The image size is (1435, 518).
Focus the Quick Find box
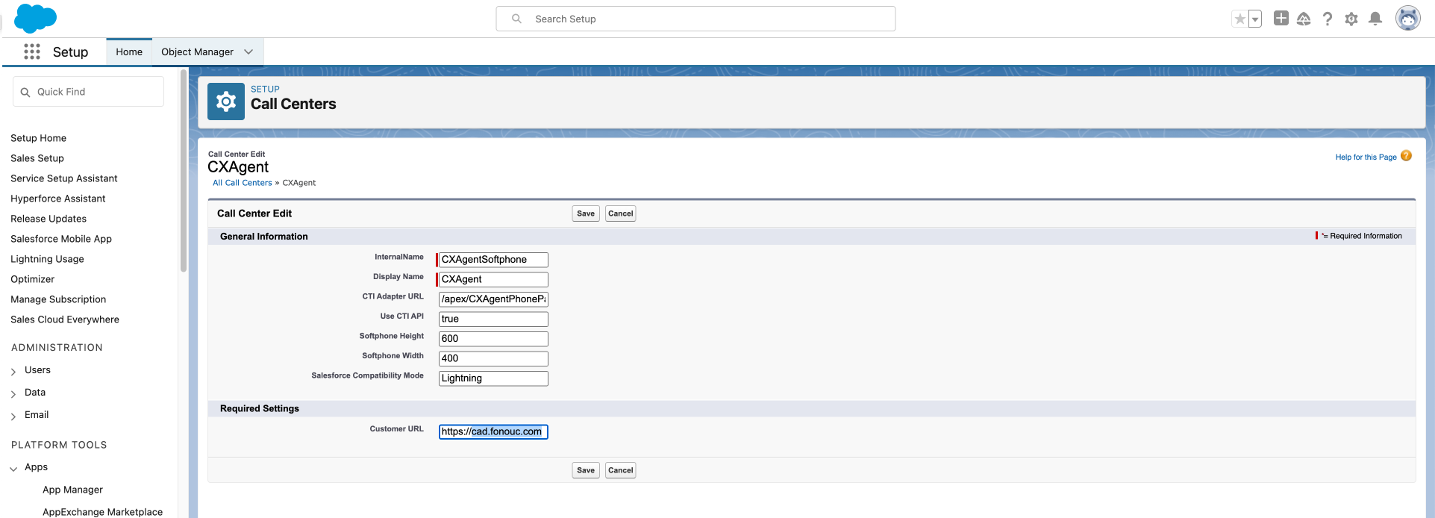(x=88, y=92)
